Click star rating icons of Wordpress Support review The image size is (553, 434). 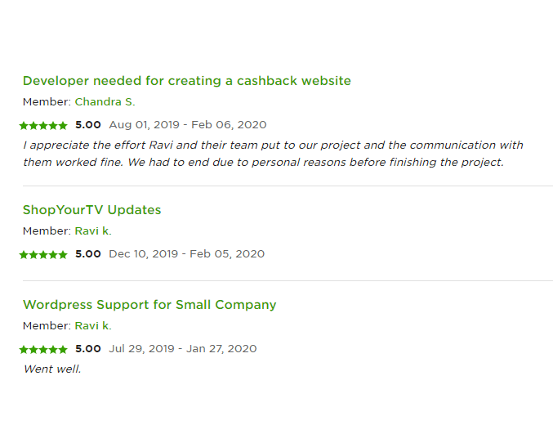(43, 349)
